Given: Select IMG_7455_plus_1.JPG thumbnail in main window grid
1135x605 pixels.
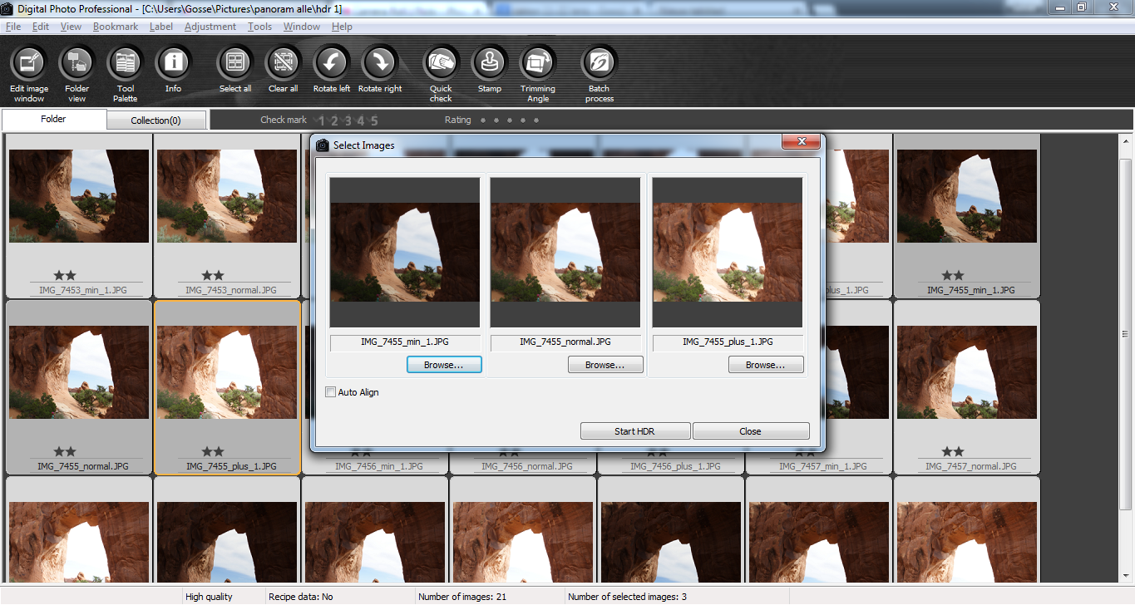Looking at the screenshot, I should click(x=227, y=372).
